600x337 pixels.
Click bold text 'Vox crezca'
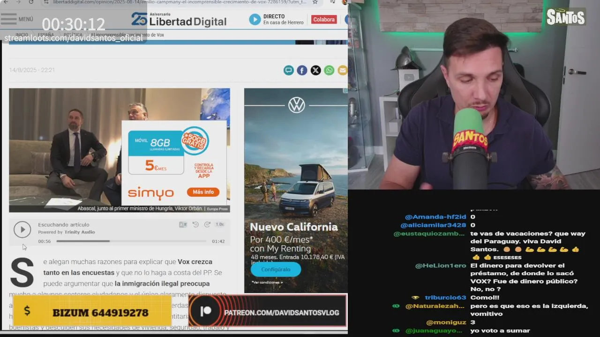click(195, 262)
